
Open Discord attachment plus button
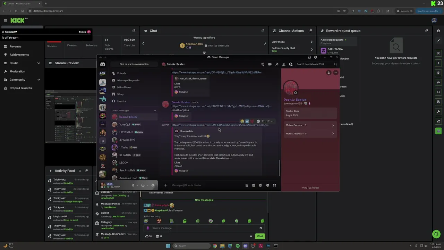click(x=165, y=185)
